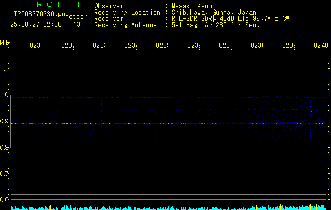Click the 0.9 kHz axis label

[4, 121]
